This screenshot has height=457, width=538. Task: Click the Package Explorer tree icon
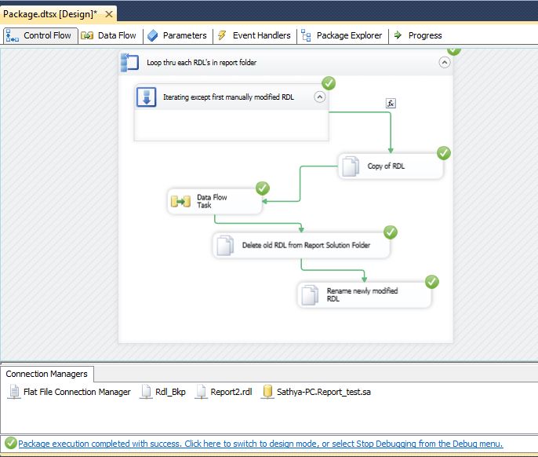click(306, 36)
